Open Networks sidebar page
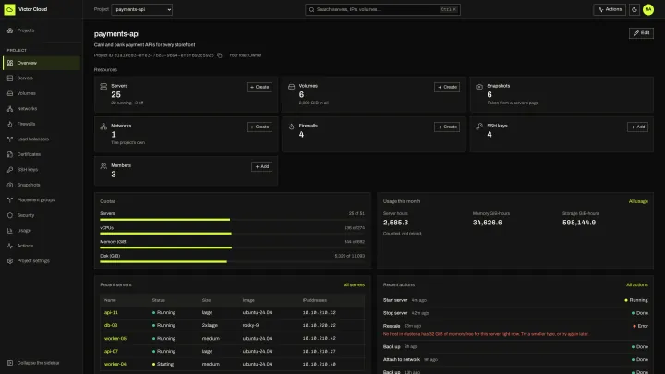This screenshot has height=374, width=665. tap(41, 109)
